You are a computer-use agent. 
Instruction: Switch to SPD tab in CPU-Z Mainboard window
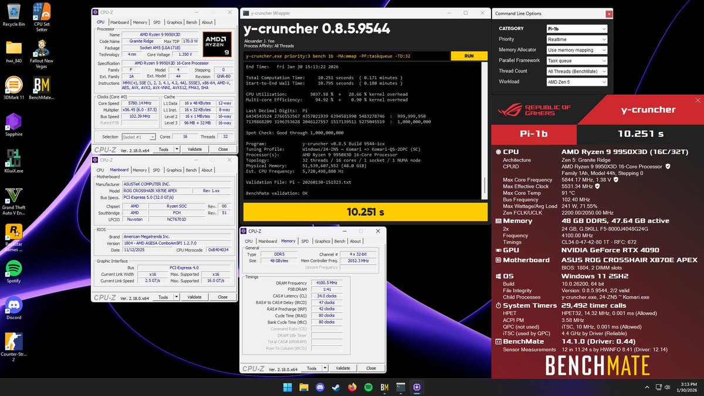click(x=156, y=170)
